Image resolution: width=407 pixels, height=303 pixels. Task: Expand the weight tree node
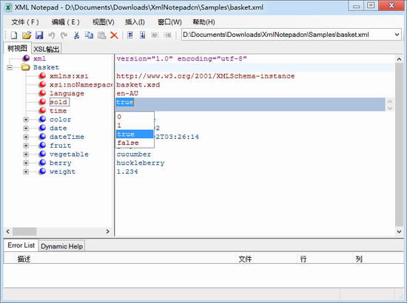26,171
